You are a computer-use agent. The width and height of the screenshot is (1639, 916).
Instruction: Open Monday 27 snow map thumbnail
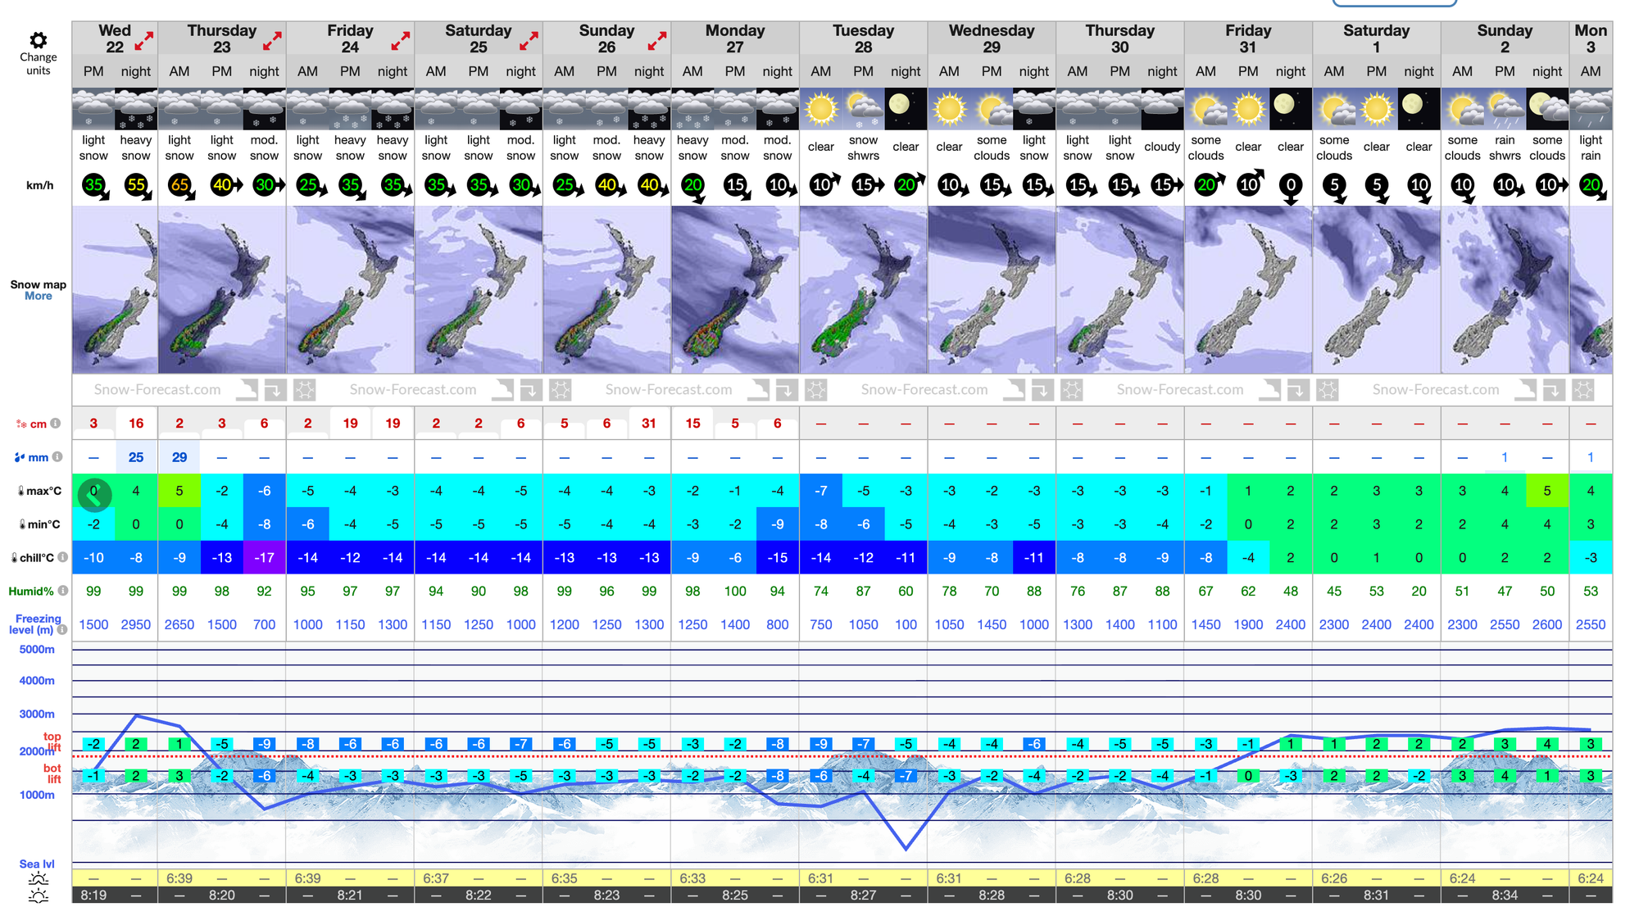[x=735, y=289]
